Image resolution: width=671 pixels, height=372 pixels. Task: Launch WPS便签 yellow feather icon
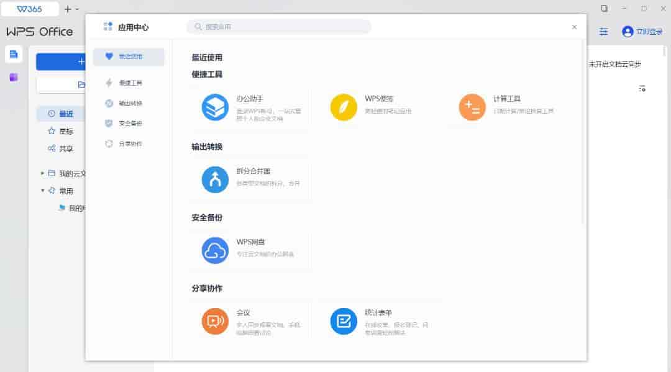344,107
